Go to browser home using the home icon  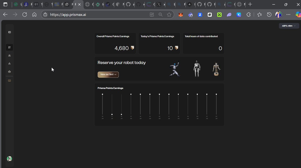34,14
